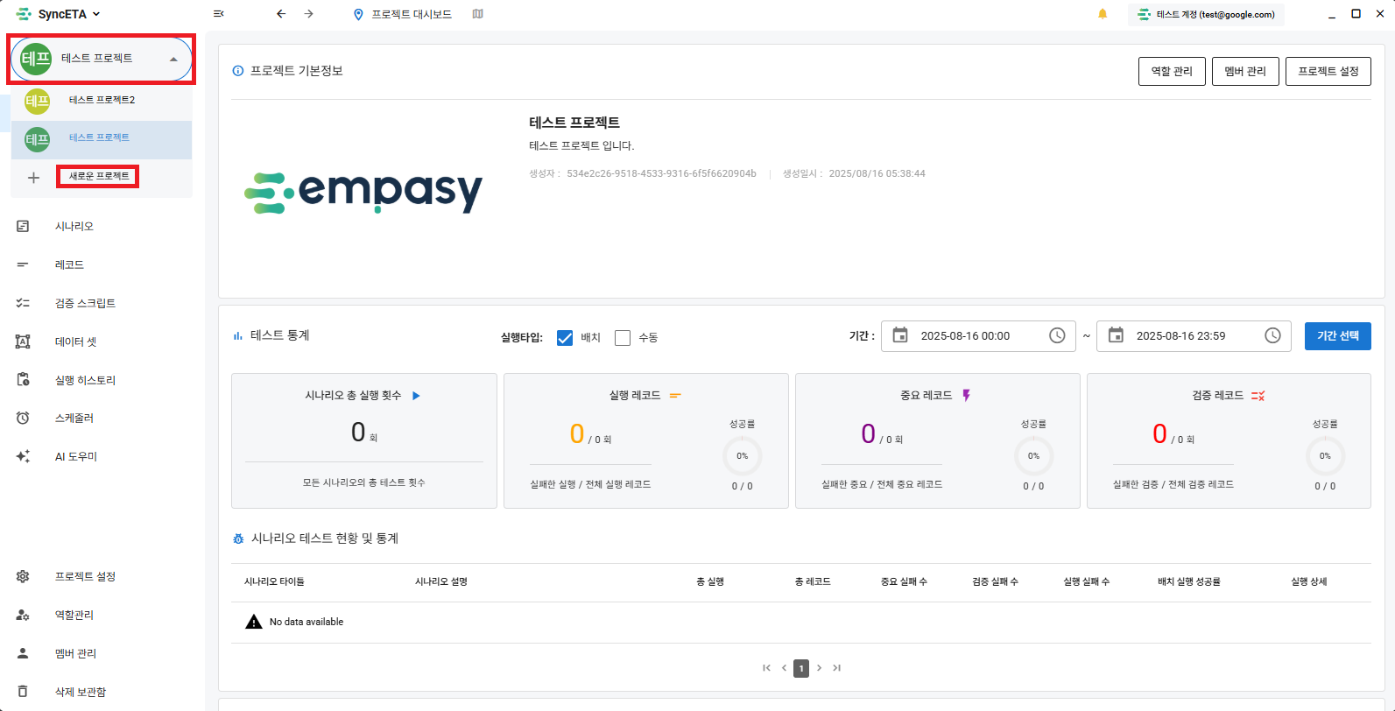Collapse the sidebar menu icon
The image size is (1395, 711).
(219, 14)
